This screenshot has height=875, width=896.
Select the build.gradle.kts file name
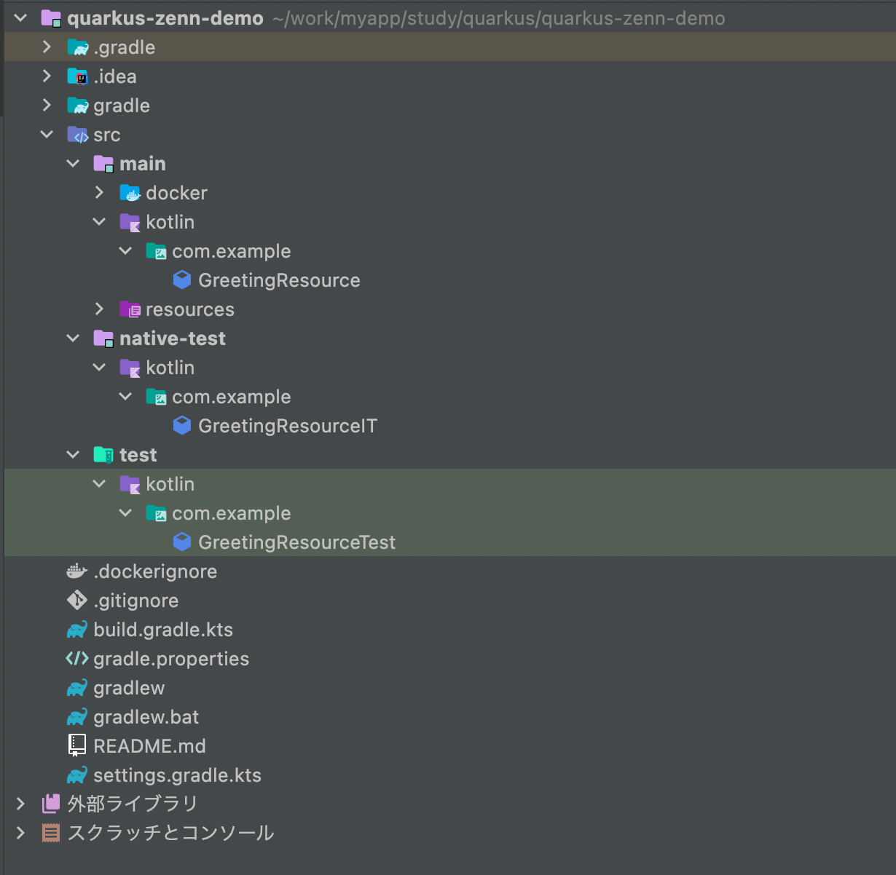[163, 630]
